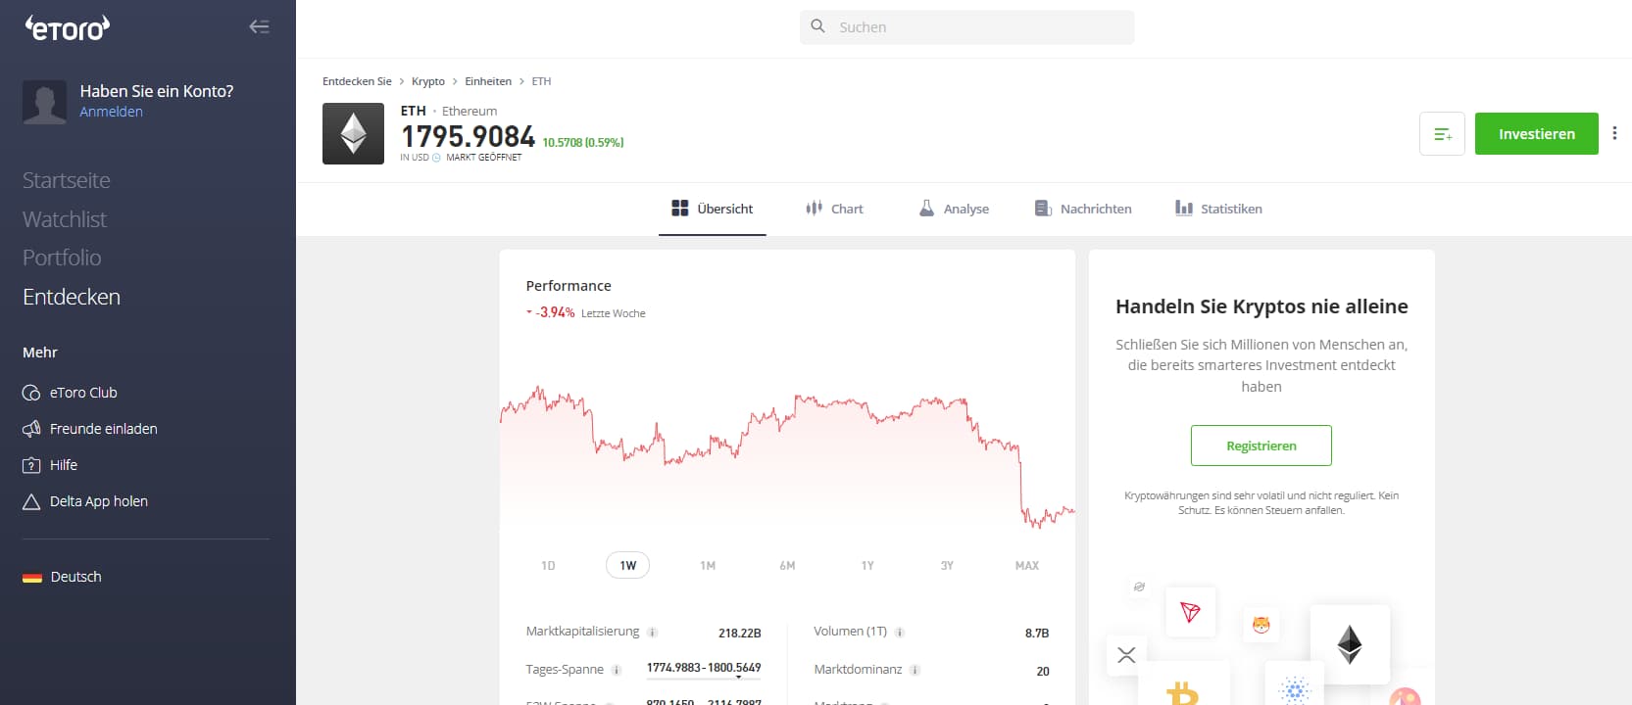Image resolution: width=1632 pixels, height=705 pixels.
Task: Click the Performance price chart
Action: 787,457
